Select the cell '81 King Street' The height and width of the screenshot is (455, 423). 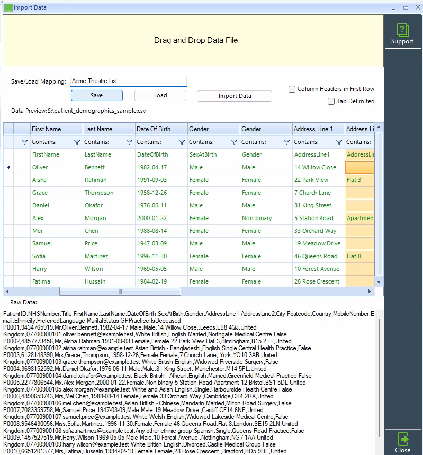(319, 205)
